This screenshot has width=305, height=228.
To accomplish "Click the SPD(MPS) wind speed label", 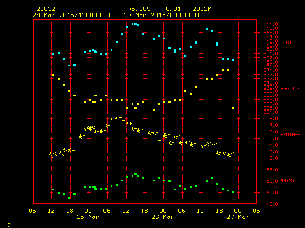I will pyautogui.click(x=291, y=134).
